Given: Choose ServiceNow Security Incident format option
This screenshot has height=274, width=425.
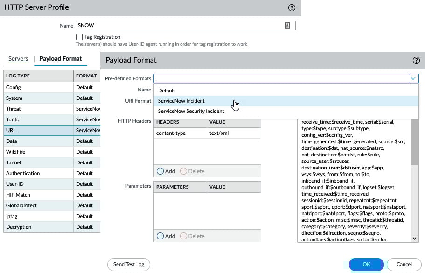Looking at the screenshot, I should click(x=286, y=111).
